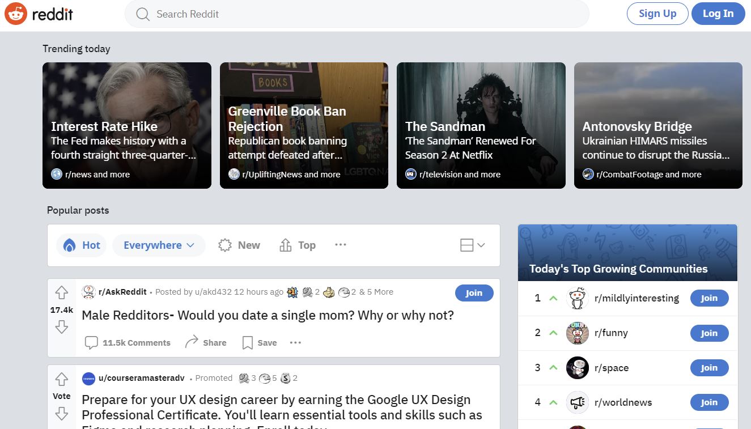Open the 'Would you date a single mom' post title
The image size is (751, 429).
click(x=268, y=315)
